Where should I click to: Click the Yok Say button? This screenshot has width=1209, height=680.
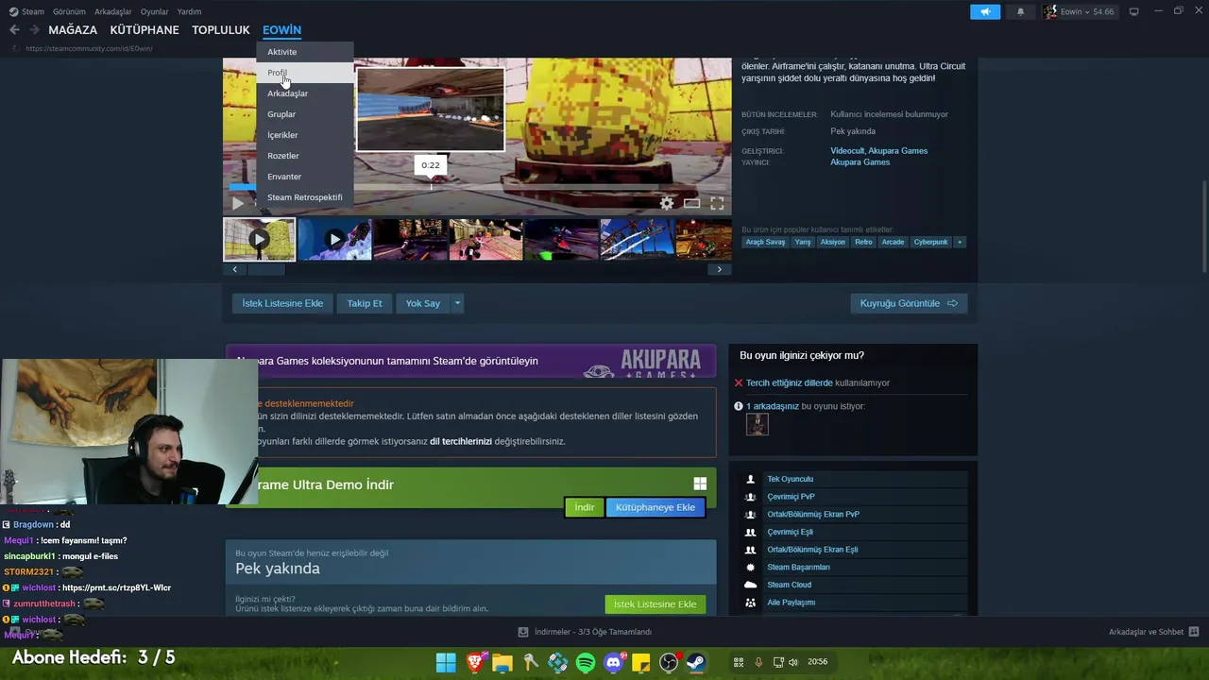[x=423, y=303]
